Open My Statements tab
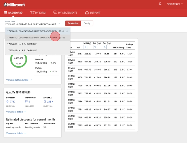187x143 pixels. point(65,13)
